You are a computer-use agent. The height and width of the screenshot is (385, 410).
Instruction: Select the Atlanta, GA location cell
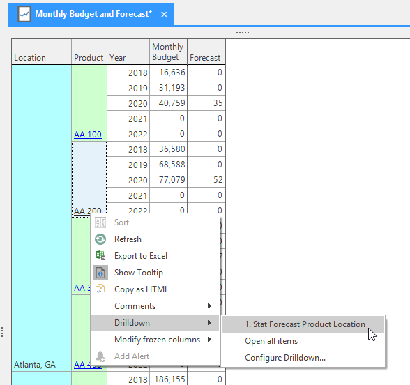(41, 218)
